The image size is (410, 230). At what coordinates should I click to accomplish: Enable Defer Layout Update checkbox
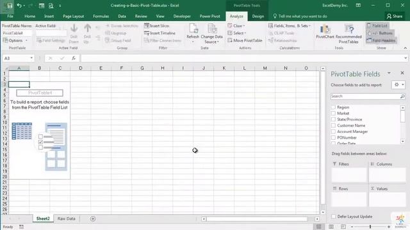coord(333,217)
